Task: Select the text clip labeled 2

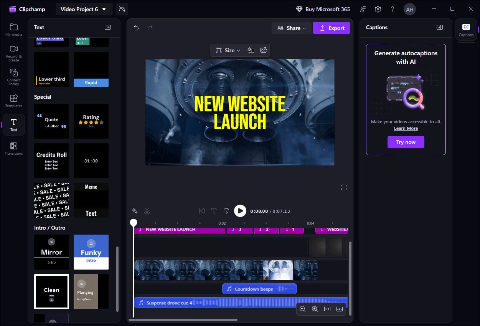Action: tap(266, 230)
